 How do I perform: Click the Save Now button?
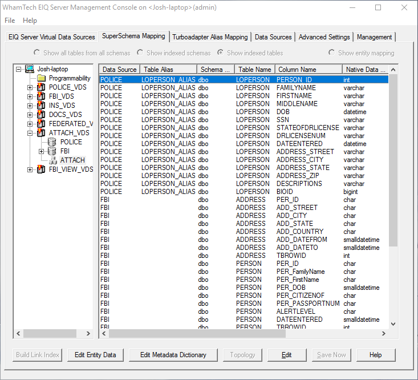coord(331,355)
